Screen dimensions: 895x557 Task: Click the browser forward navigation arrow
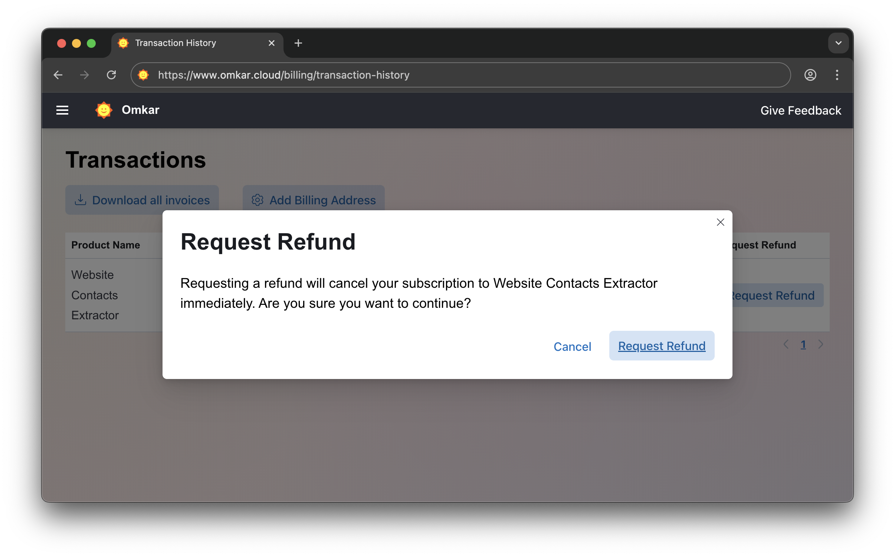[85, 75]
